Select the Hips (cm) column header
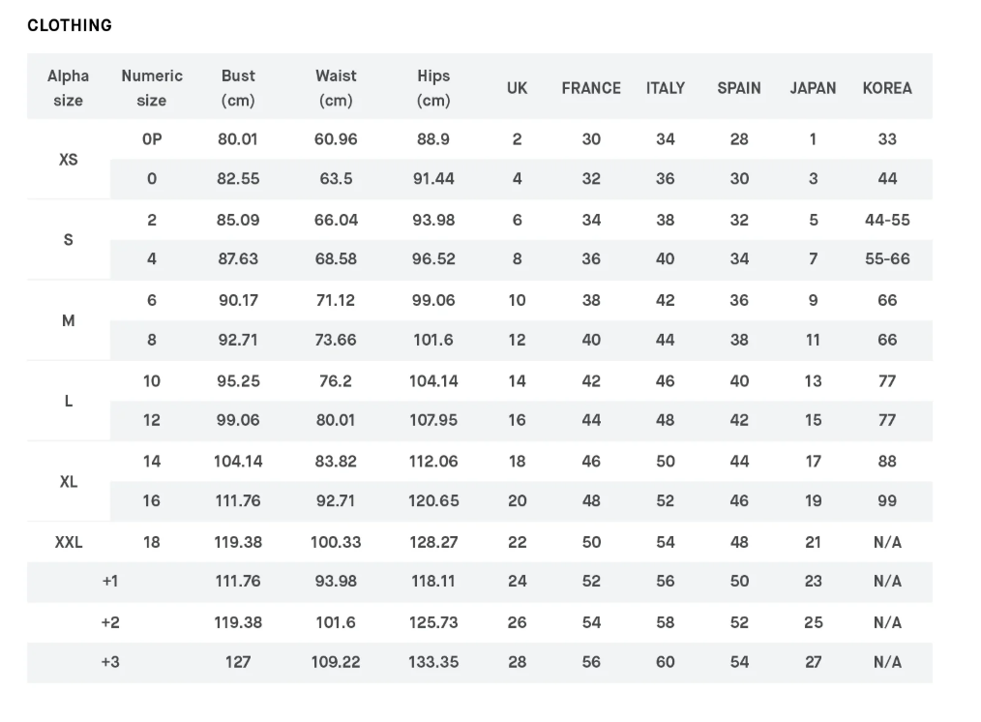The image size is (981, 722). (433, 88)
